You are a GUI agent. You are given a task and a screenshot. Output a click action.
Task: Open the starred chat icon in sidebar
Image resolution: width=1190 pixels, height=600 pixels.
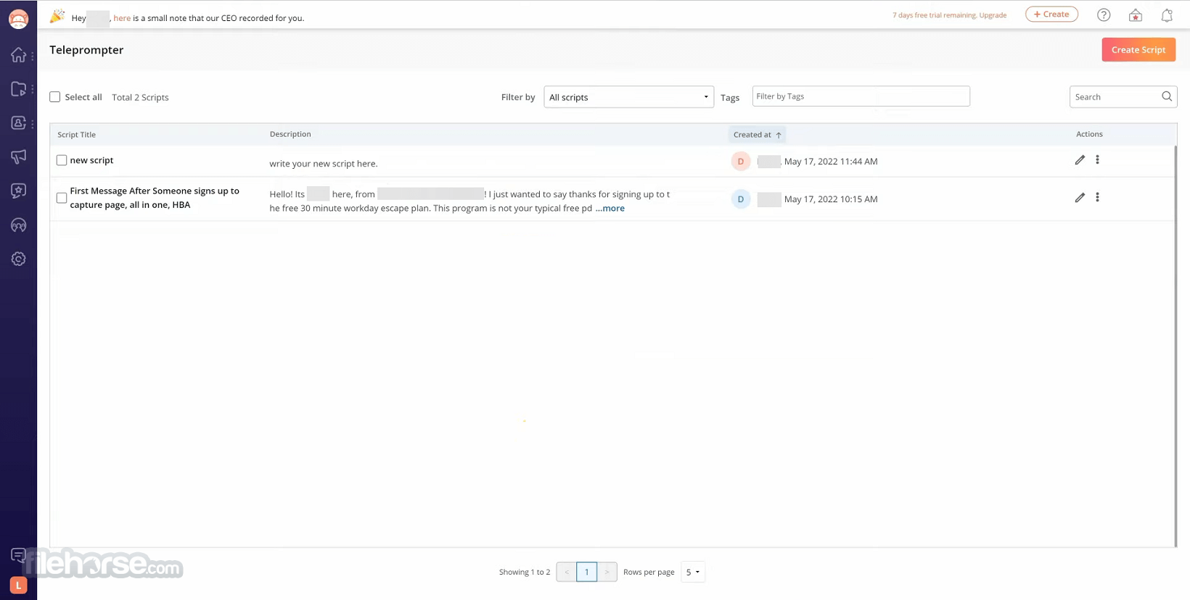[18, 191]
